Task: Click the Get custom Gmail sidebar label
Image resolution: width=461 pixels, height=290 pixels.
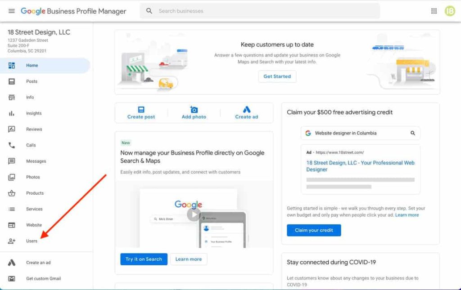Action: click(x=44, y=279)
